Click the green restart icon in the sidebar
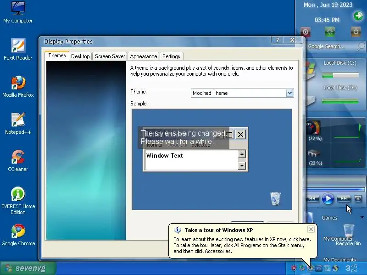 point(330,32)
